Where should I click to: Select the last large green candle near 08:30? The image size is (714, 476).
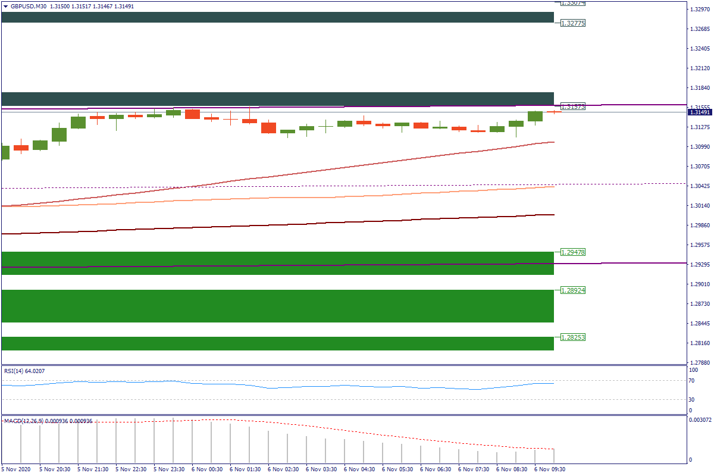(x=535, y=116)
